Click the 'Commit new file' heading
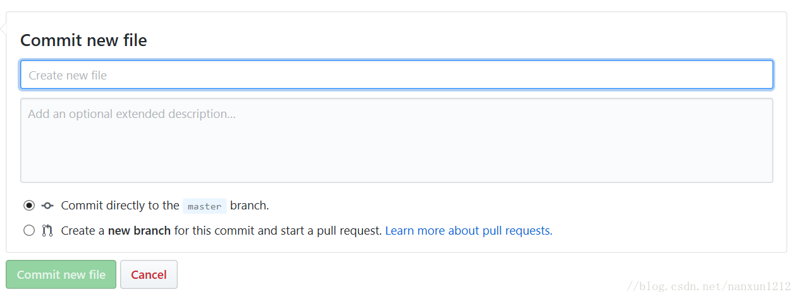The height and width of the screenshot is (299, 798). 83,40
